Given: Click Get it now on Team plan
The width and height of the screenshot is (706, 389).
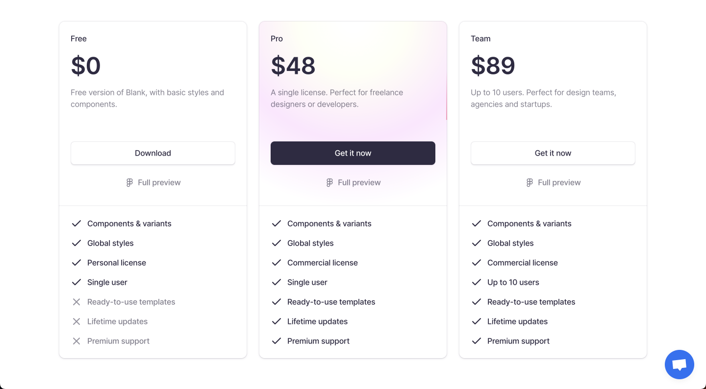Looking at the screenshot, I should 553,153.
